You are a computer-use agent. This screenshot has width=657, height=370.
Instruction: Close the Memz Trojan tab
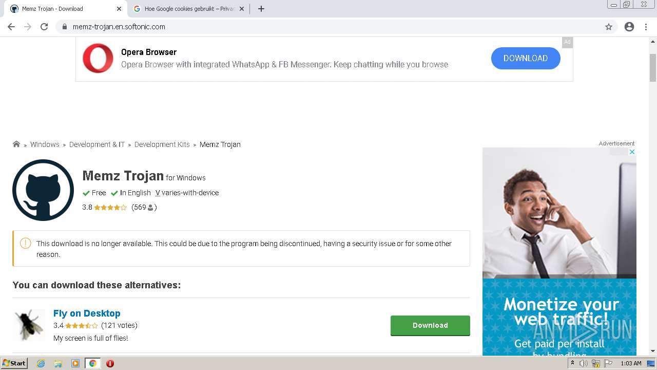tap(119, 9)
